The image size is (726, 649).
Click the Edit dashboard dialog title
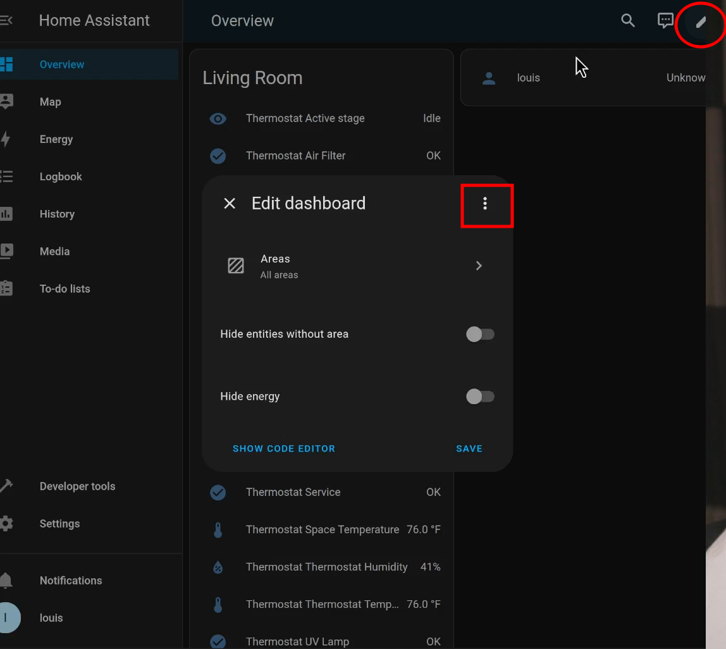click(x=309, y=203)
